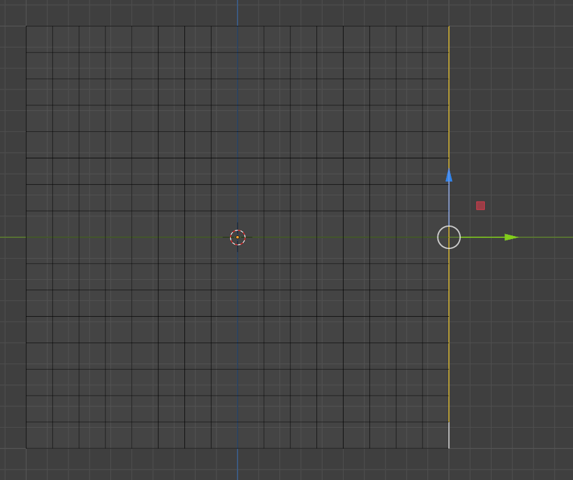Click the blue Z-axis move gizmo arrow
The height and width of the screenshot is (480, 573).
coord(449,175)
